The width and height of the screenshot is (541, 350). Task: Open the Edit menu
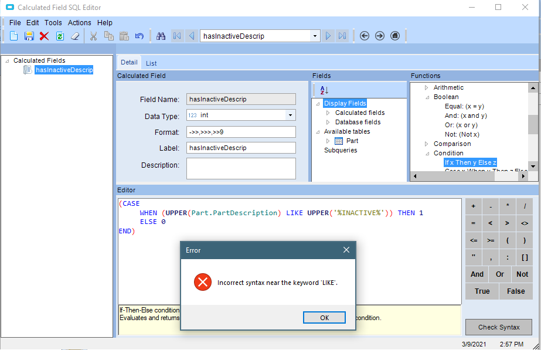[x=32, y=23]
